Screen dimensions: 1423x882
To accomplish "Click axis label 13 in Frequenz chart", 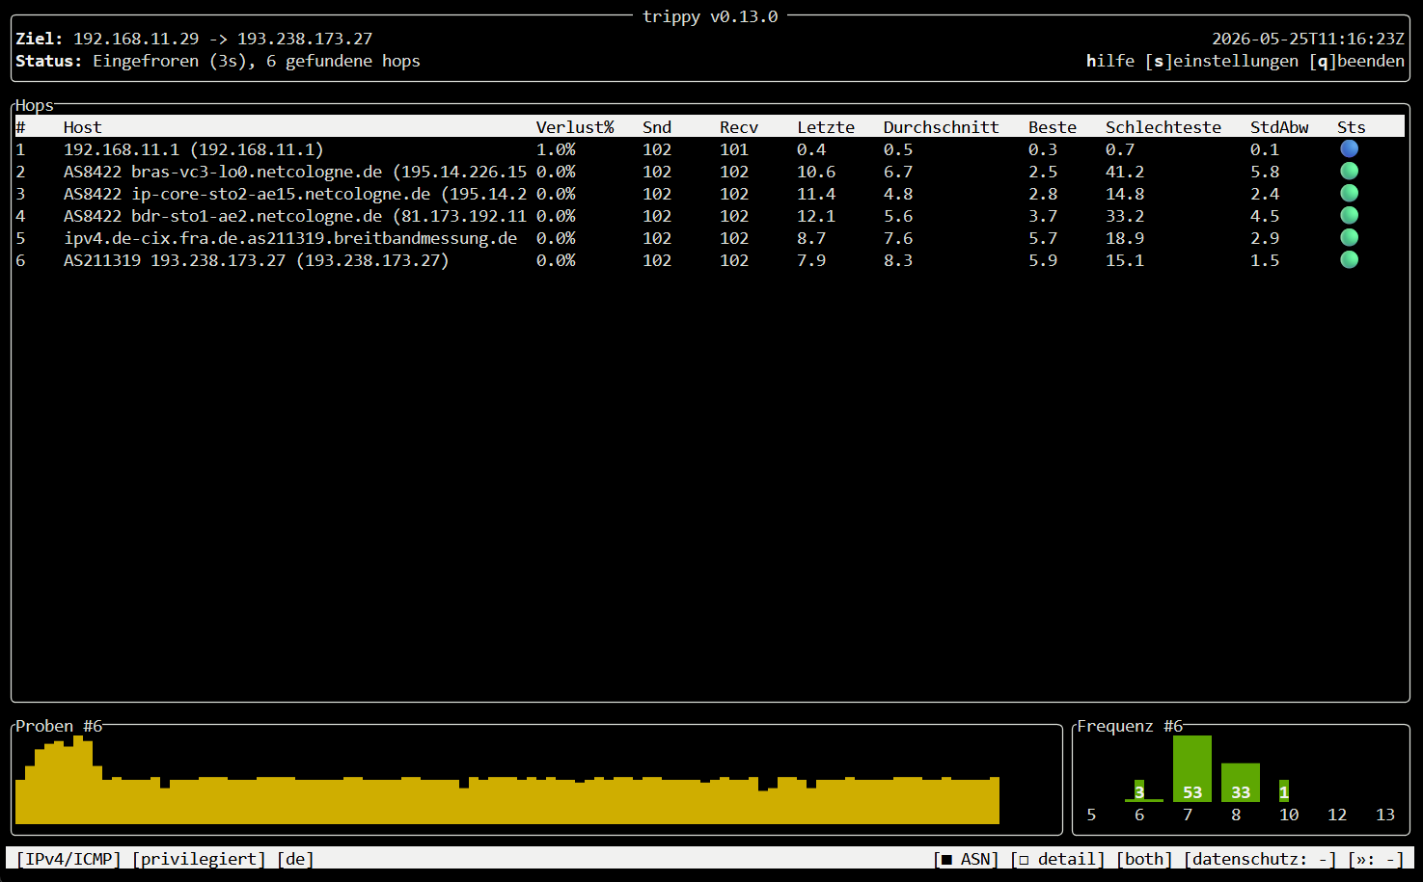I will pyautogui.click(x=1385, y=815).
